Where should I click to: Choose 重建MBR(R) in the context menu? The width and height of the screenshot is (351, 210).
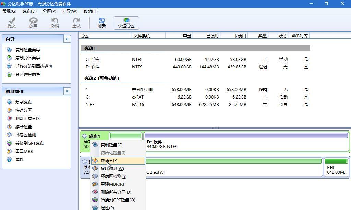(118, 184)
